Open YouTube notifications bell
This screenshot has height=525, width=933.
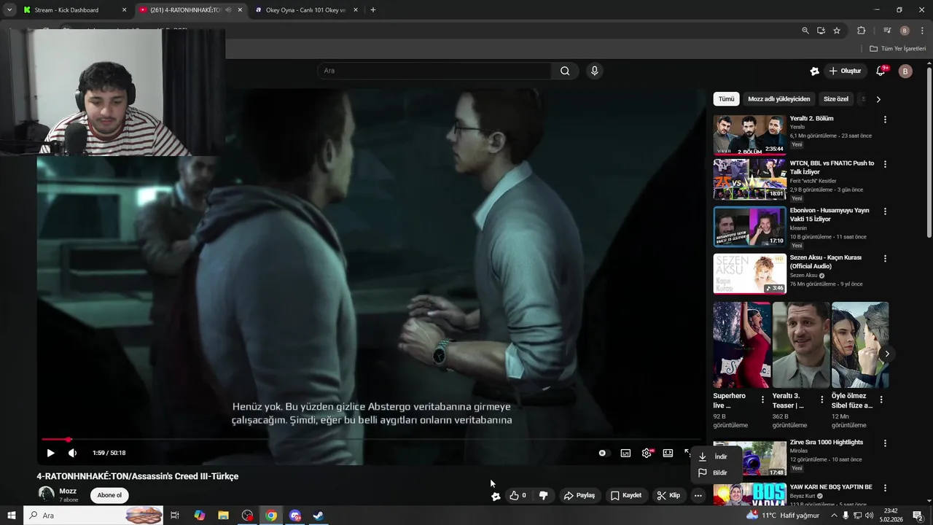(x=881, y=71)
